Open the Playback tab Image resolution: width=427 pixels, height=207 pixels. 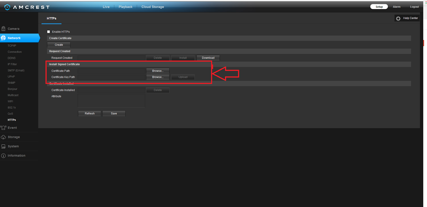pos(125,7)
